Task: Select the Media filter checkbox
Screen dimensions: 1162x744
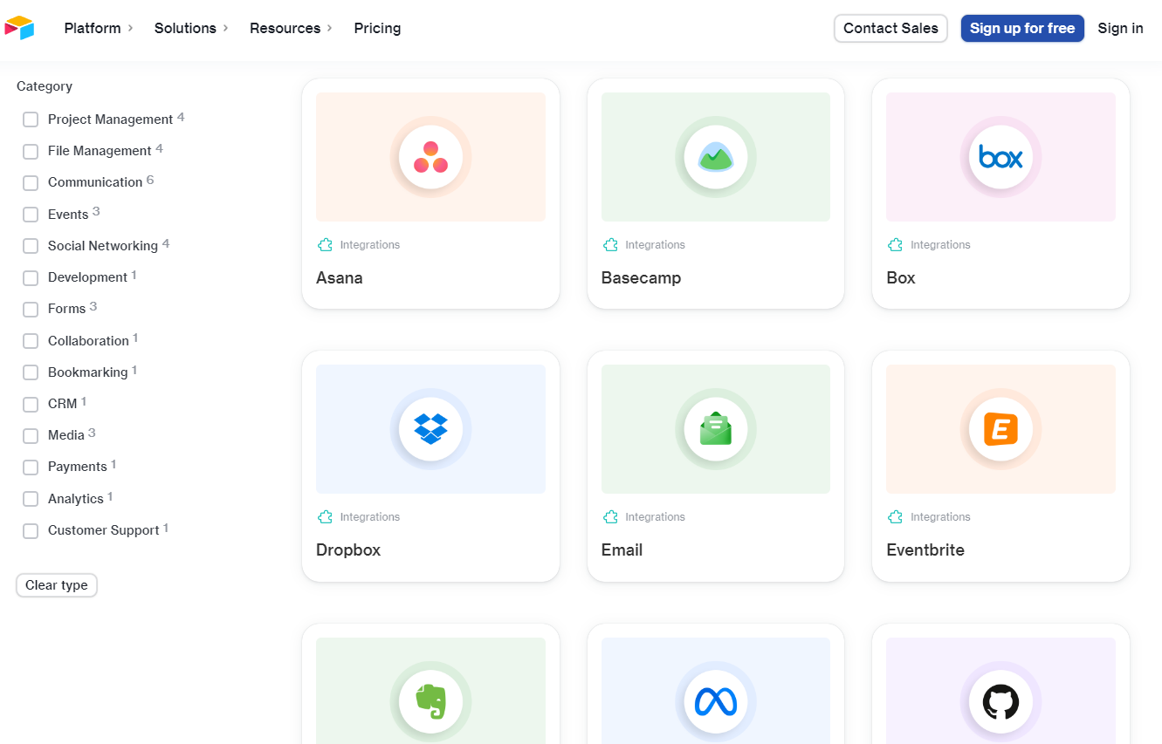Action: pos(31,435)
